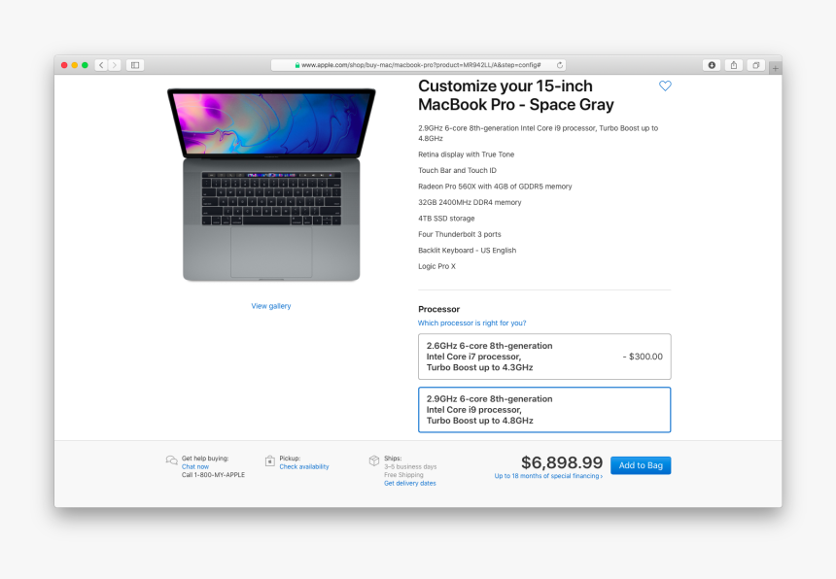Click the 'Which processor is right for you?' link
The height and width of the screenshot is (579, 836).
pos(471,323)
